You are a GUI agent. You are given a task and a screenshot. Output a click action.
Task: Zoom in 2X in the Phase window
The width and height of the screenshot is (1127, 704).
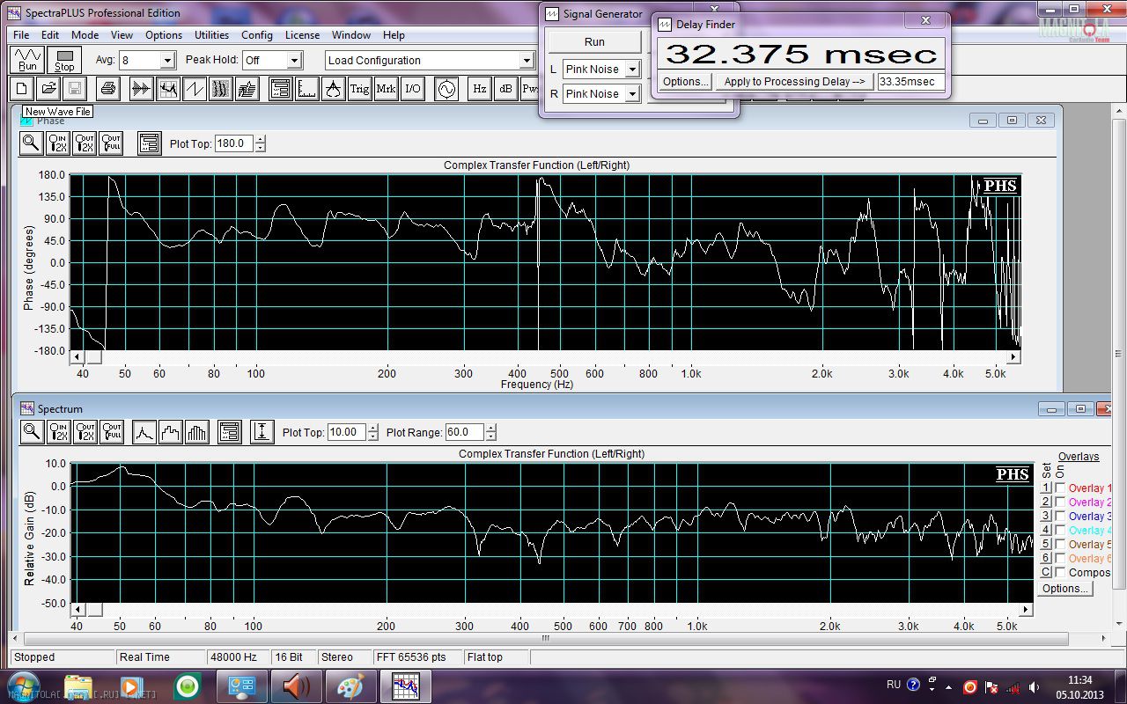point(58,143)
